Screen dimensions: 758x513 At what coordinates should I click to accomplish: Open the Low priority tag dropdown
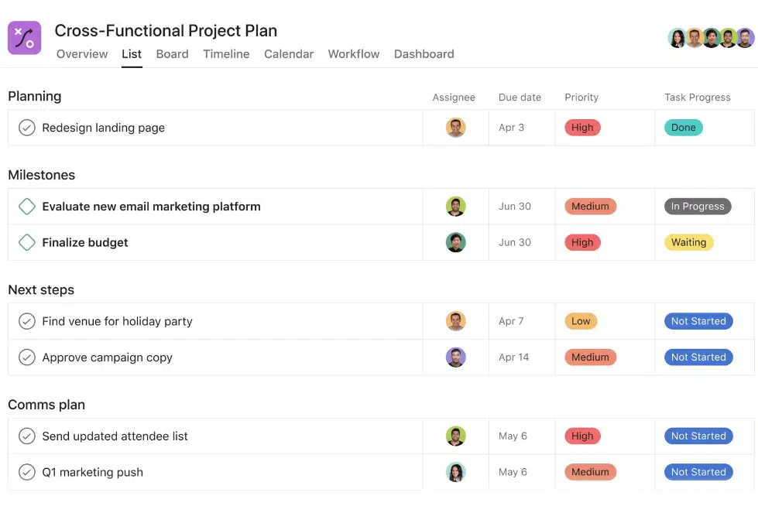click(581, 321)
